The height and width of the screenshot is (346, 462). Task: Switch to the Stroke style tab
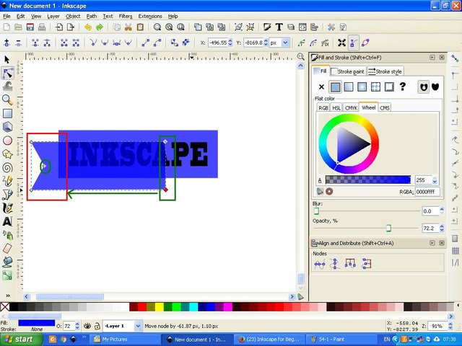click(385, 71)
